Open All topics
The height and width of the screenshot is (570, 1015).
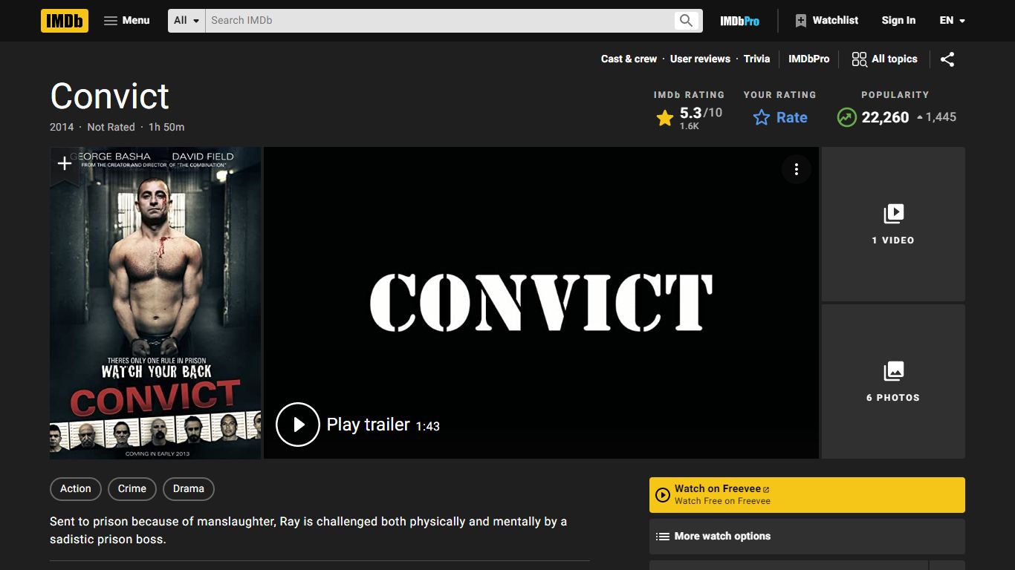click(x=884, y=59)
